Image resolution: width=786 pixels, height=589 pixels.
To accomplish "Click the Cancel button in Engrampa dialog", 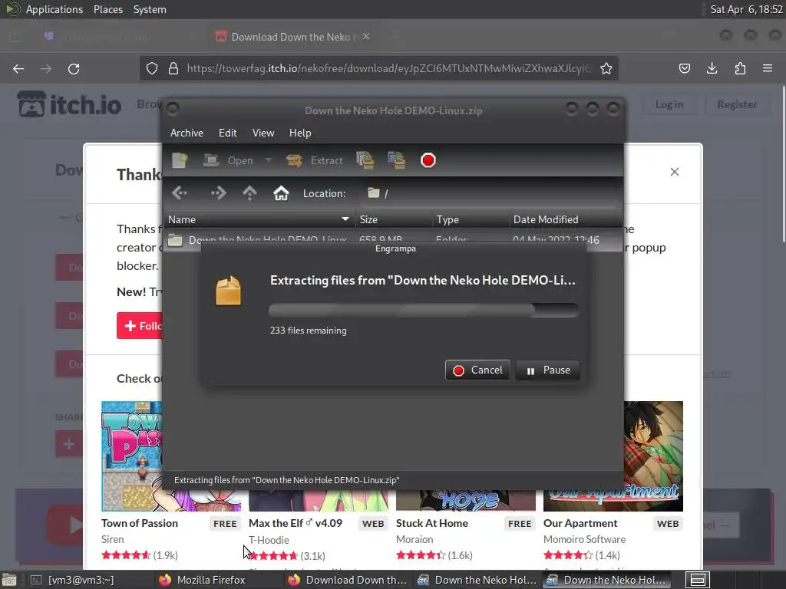I will 477,370.
